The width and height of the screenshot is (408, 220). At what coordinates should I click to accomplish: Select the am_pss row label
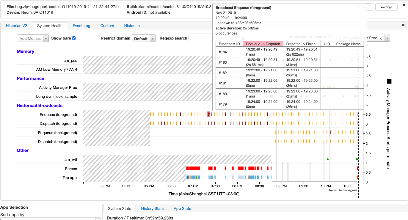click(x=70, y=61)
